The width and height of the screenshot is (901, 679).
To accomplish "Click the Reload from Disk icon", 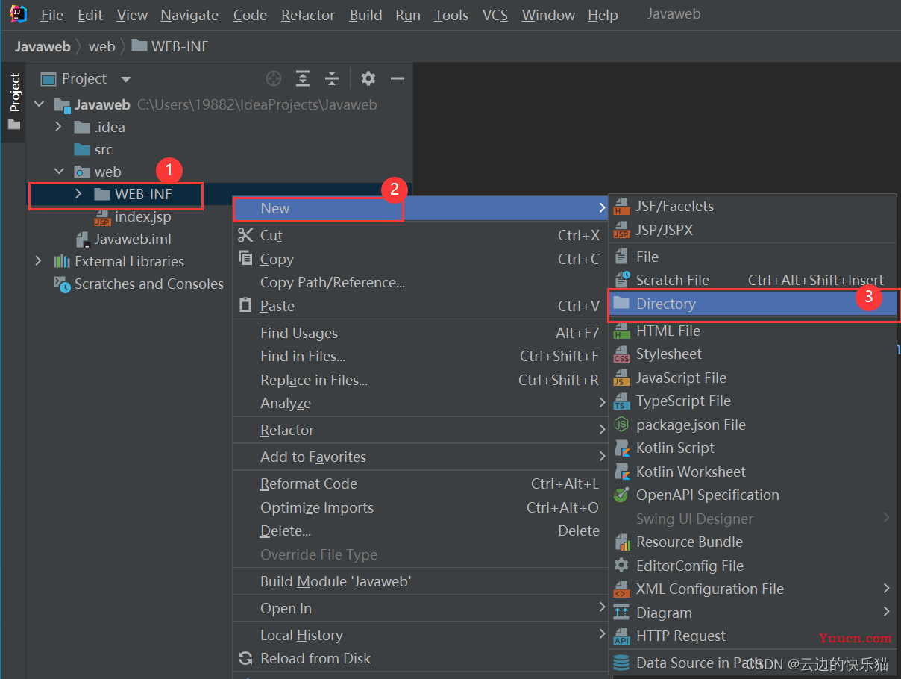I will [x=245, y=658].
